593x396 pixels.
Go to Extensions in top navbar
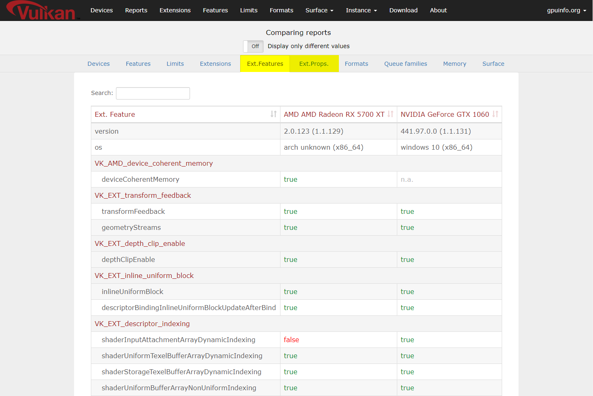(175, 10)
